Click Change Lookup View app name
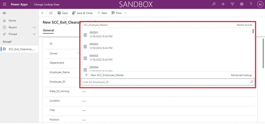Screen dimensions: 265x124 pyautogui.click(x=47, y=5)
